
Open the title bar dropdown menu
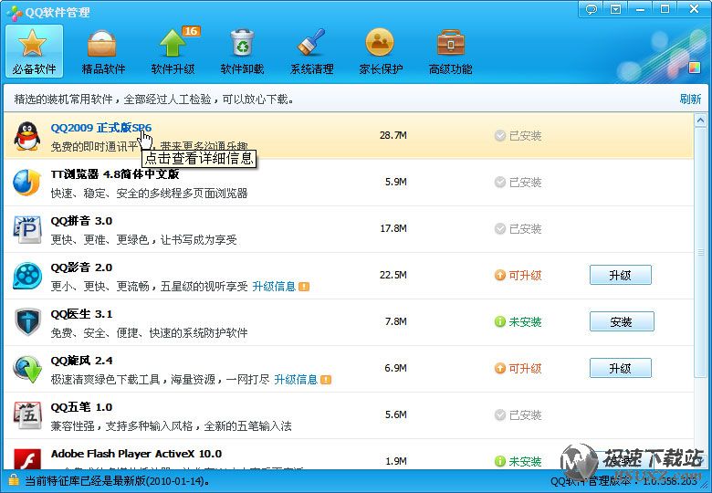point(617,9)
